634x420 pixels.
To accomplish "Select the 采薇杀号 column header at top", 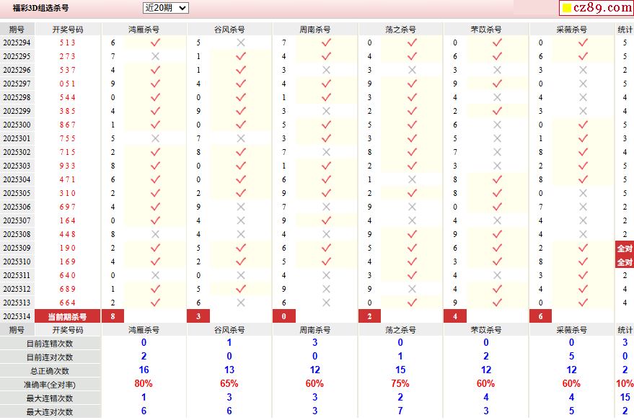I will coord(572,30).
